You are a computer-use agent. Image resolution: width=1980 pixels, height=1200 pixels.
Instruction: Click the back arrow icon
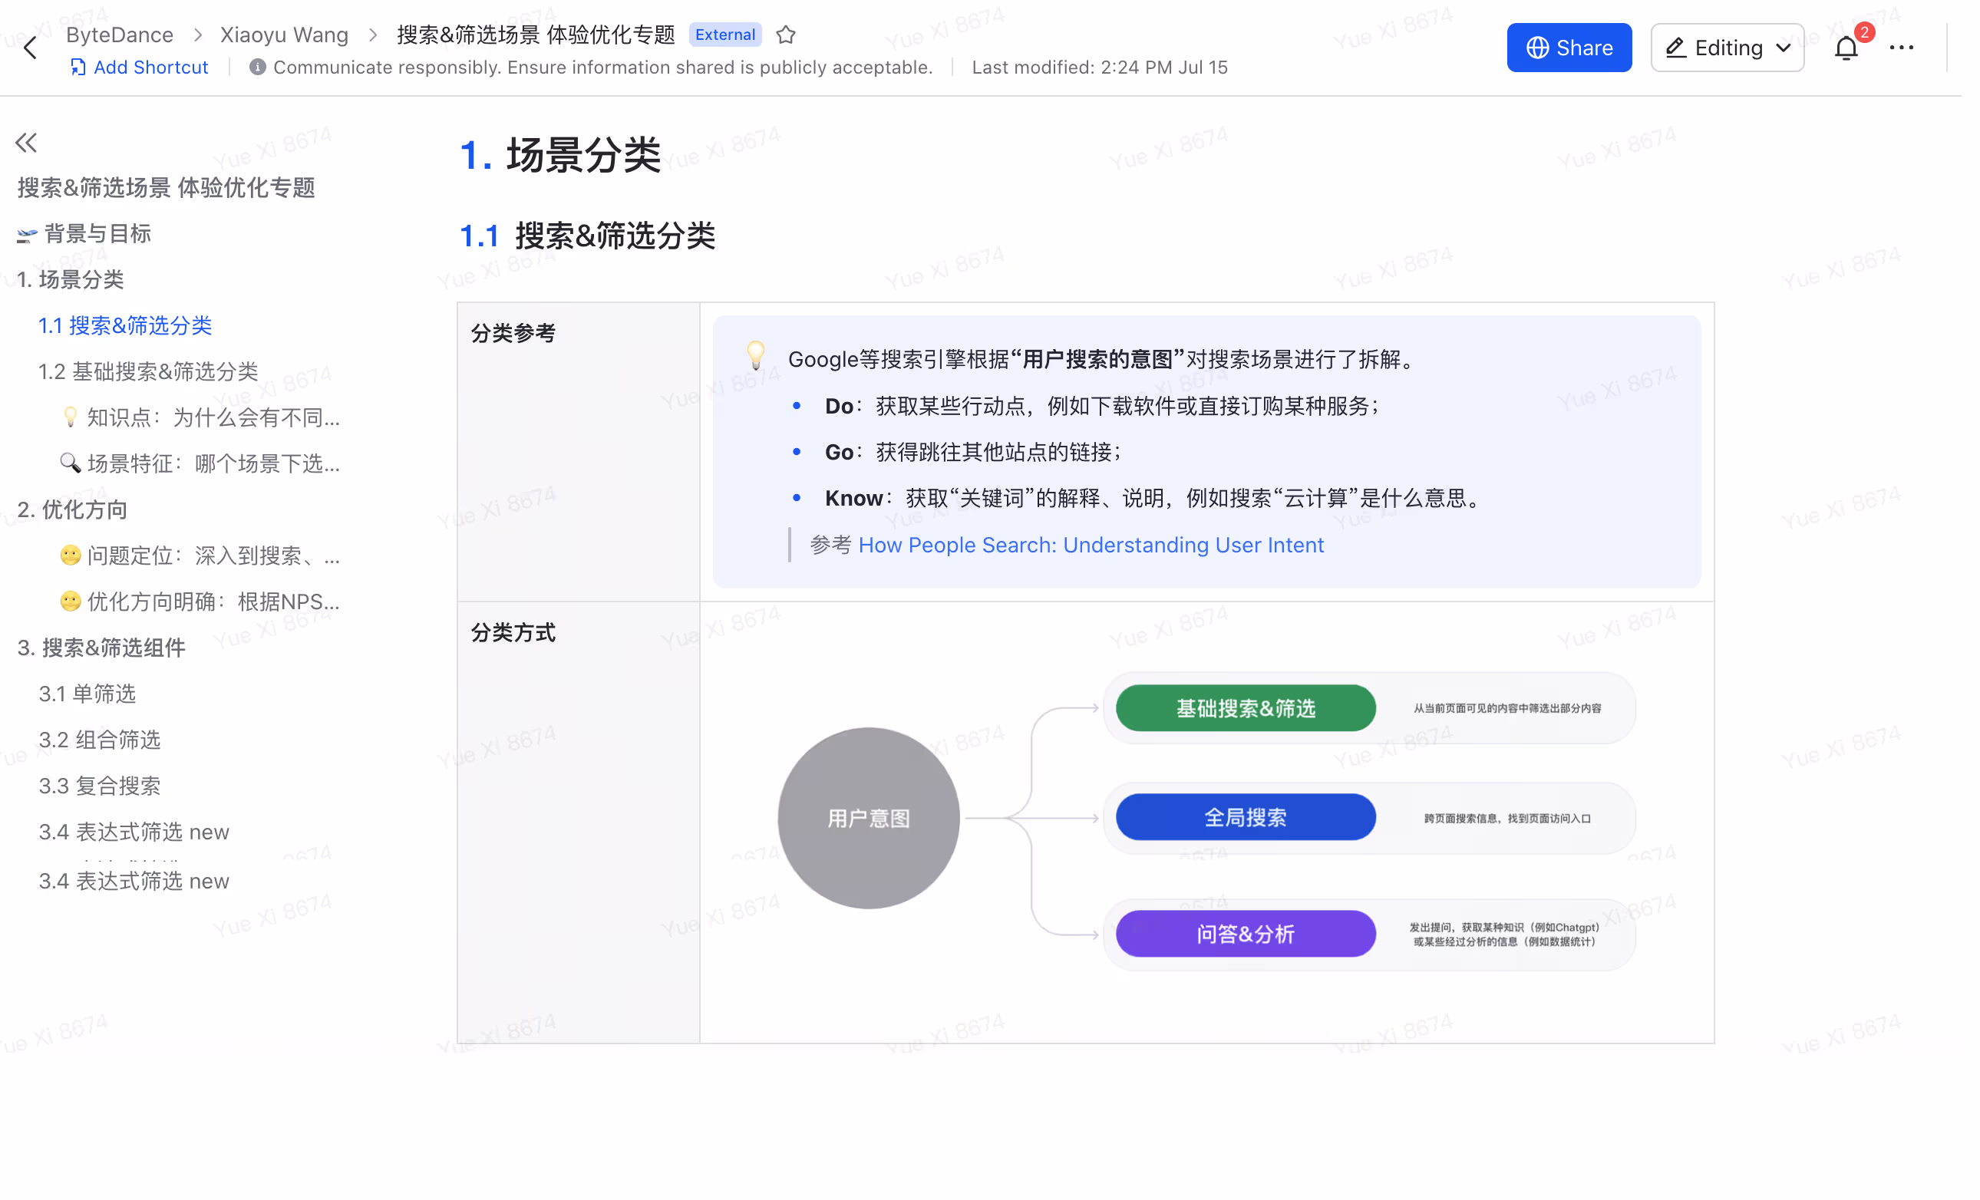[31, 48]
